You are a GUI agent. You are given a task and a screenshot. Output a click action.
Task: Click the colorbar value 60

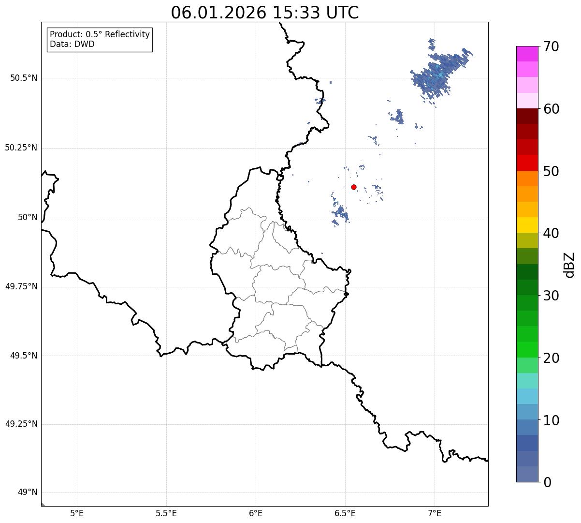(x=551, y=109)
